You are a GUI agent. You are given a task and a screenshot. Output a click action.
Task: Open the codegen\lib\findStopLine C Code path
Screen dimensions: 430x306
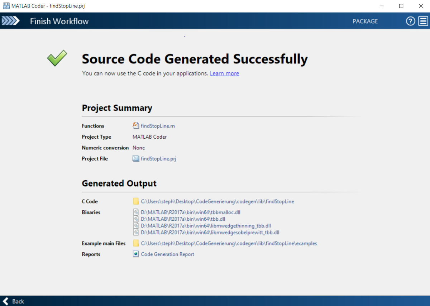[x=217, y=201]
